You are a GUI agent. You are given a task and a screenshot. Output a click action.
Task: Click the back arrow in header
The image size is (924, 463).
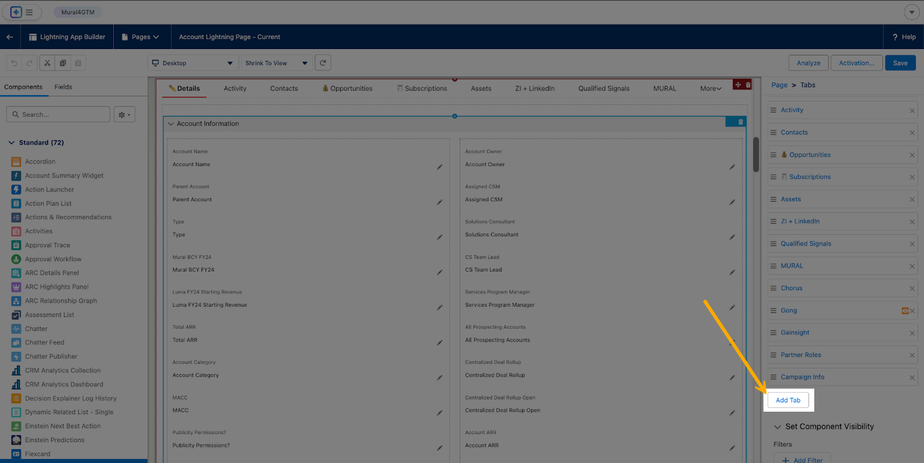10,37
